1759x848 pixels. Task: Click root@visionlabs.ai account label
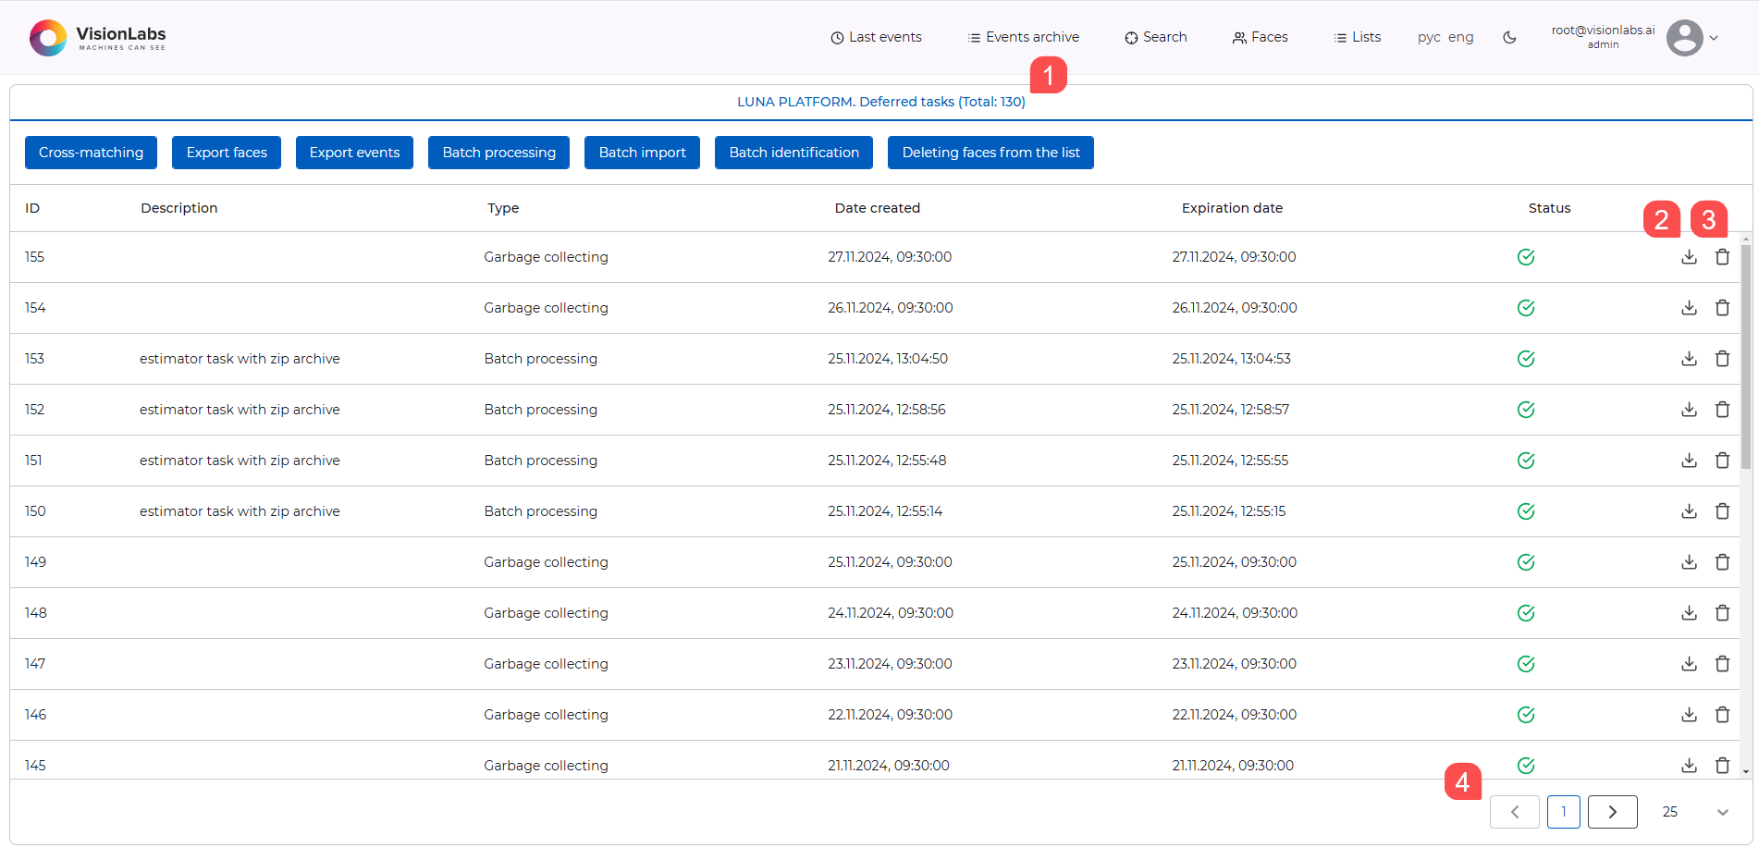1603,31
